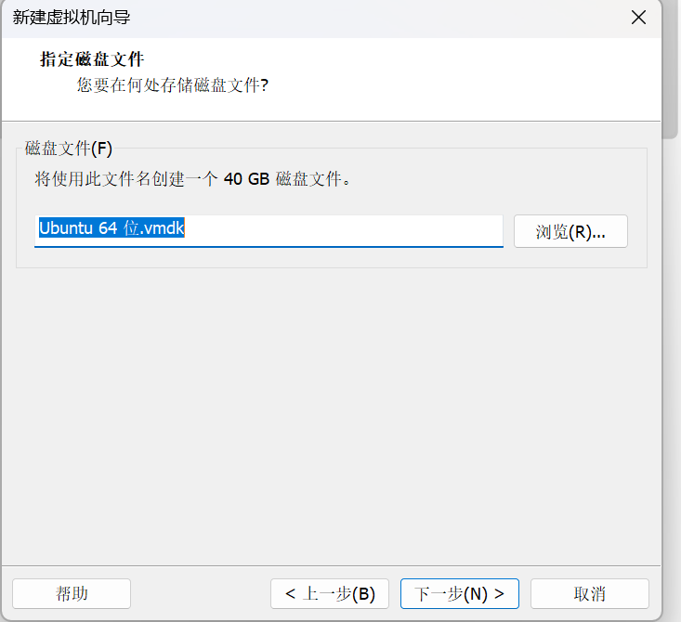Open file browser with 浏览(R)... button
This screenshot has height=622, width=681.
(570, 231)
